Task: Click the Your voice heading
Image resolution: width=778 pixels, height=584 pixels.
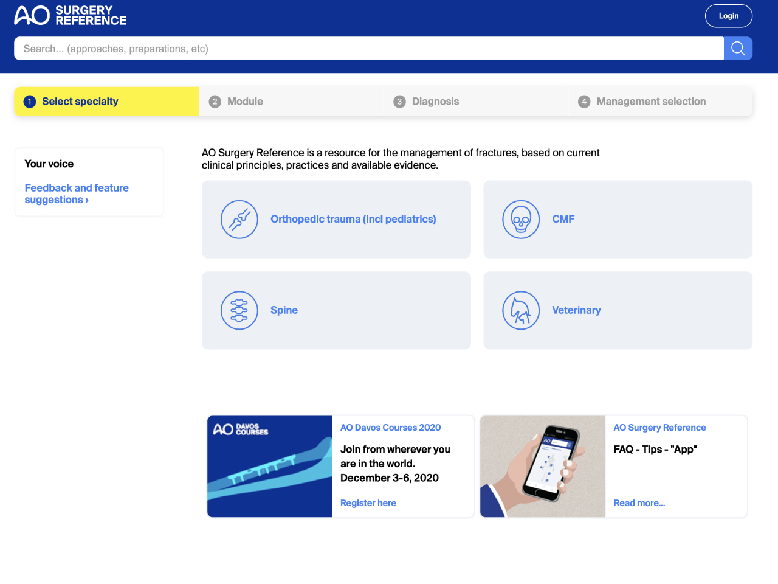Action: click(x=49, y=164)
